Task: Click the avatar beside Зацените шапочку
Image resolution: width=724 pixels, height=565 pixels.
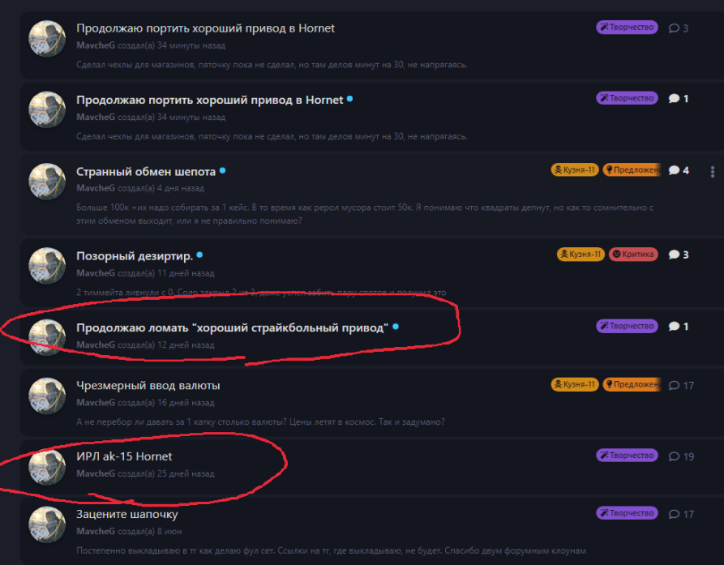Action: pos(47,524)
